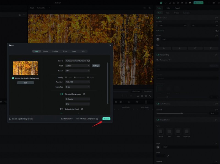Screen dimensions: 220x164
Task: Enter fullscreen using the preview's expand icon
Action: 150,96
